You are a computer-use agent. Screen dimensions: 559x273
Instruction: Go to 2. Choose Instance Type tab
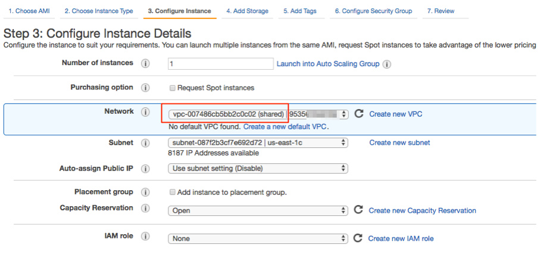99,11
